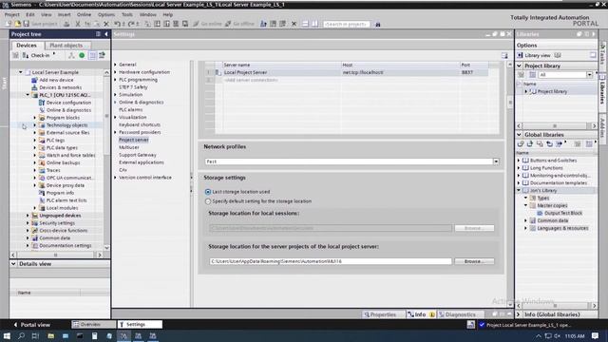
Task: Expand the Ungrouped devices node
Action: click(x=28, y=216)
